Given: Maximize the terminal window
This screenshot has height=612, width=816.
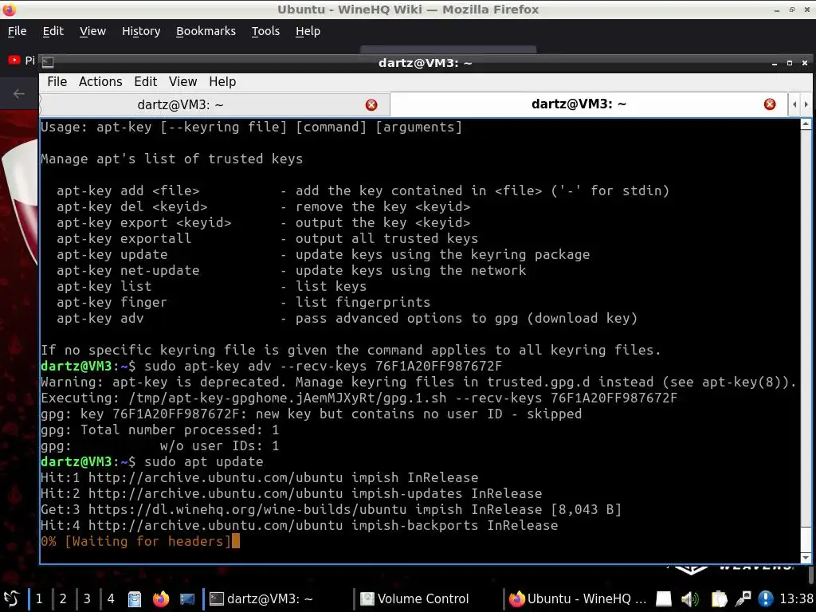Looking at the screenshot, I should click(x=790, y=63).
